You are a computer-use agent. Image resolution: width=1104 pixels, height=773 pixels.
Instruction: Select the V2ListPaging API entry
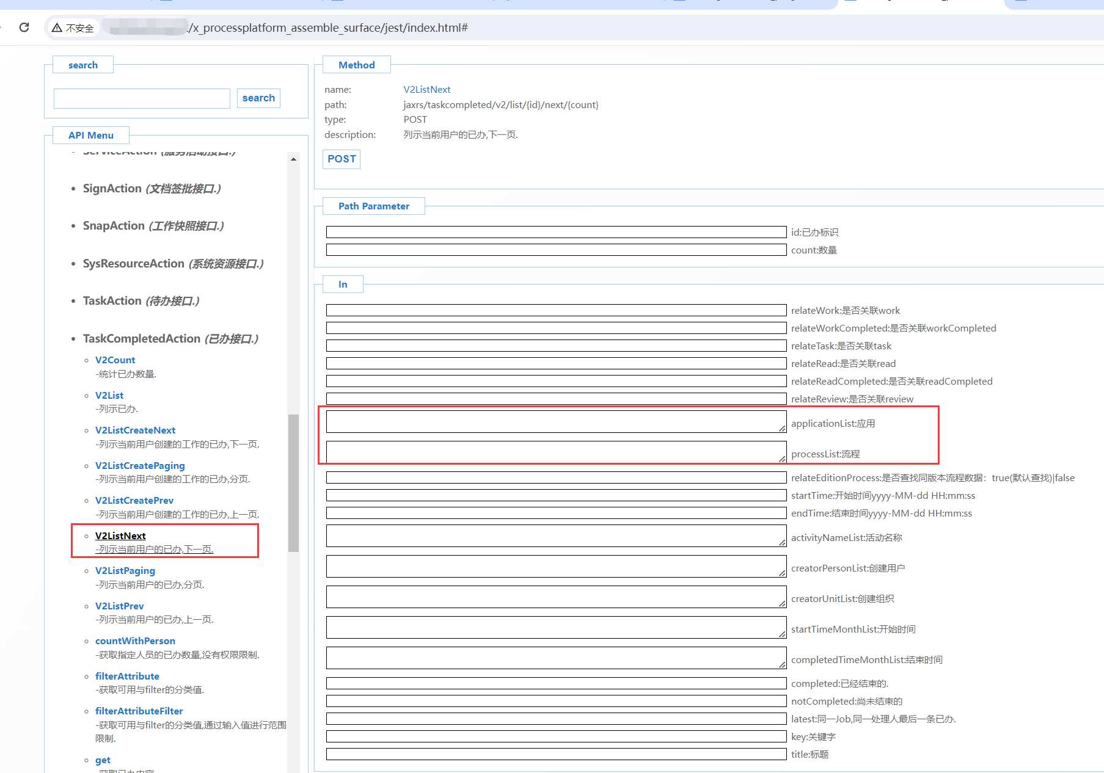click(x=125, y=571)
